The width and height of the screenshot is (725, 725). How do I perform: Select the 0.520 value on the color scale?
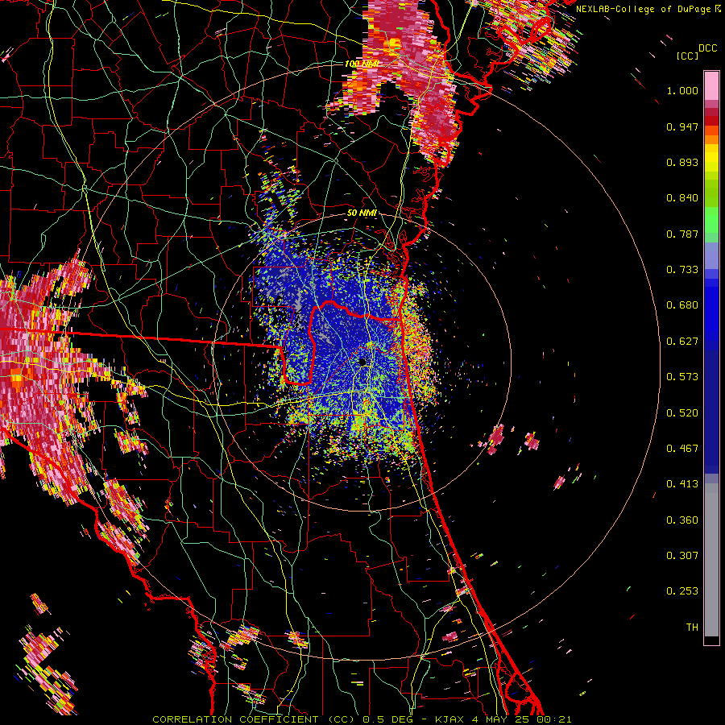(682, 413)
